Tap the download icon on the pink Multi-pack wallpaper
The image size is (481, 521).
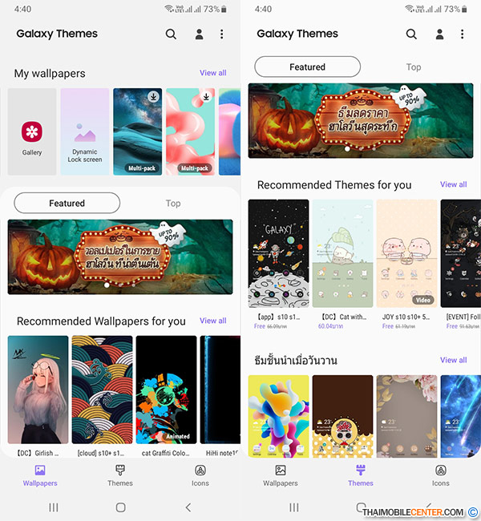[x=206, y=97]
